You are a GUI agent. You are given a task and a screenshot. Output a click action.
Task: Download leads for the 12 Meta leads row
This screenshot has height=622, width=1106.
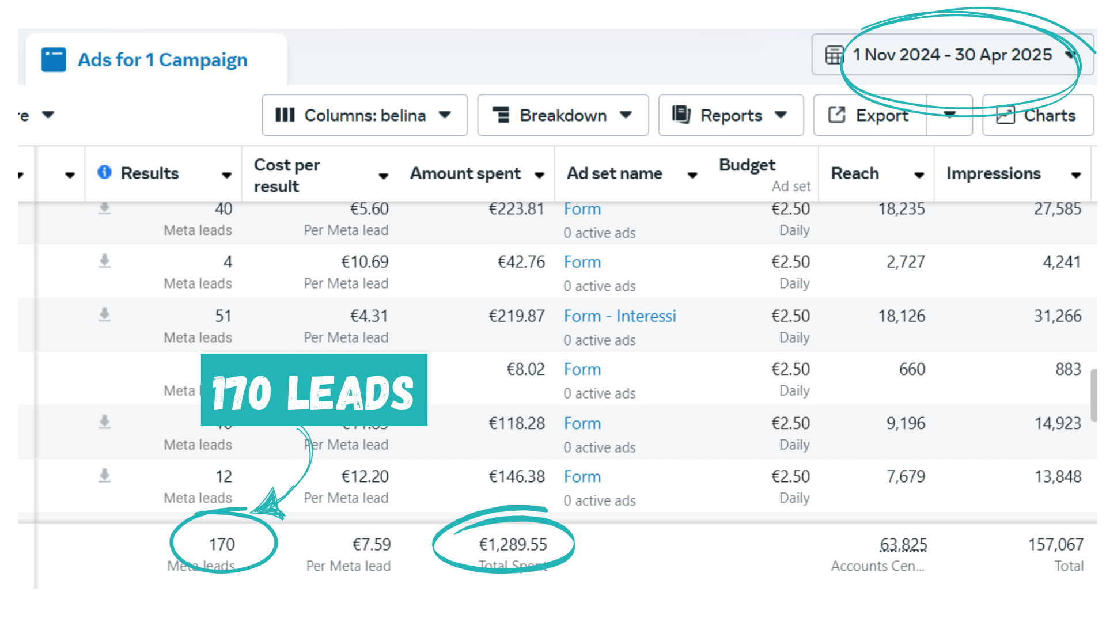(104, 476)
